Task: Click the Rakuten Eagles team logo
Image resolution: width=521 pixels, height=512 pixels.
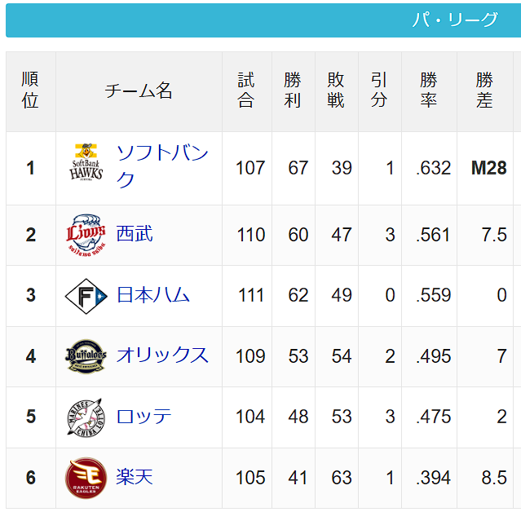Action: click(86, 478)
